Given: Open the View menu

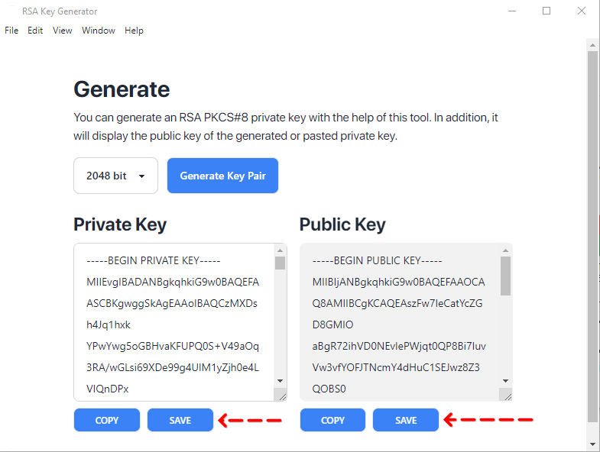Looking at the screenshot, I should coord(63,31).
